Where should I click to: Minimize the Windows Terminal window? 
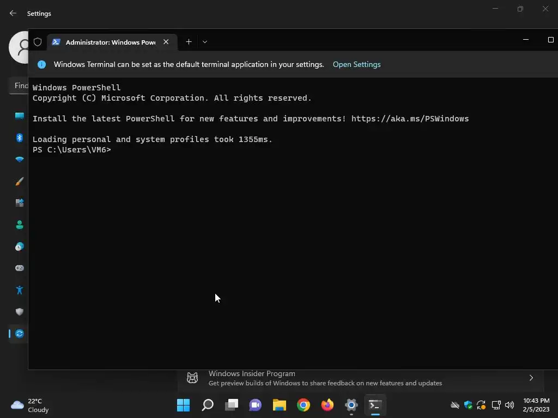(x=526, y=39)
